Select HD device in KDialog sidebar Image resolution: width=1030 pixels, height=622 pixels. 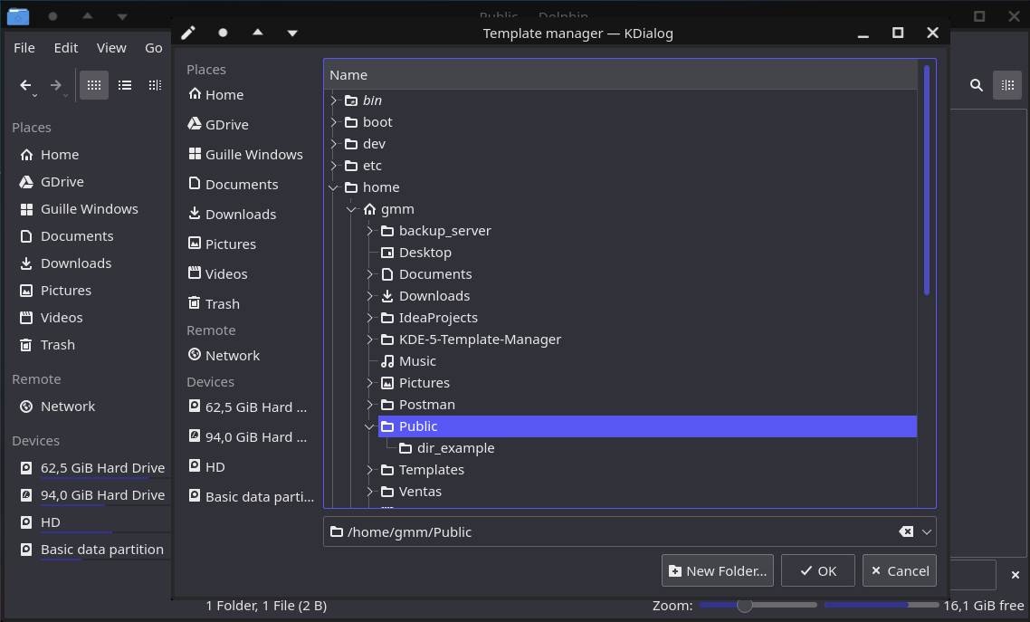point(206,467)
